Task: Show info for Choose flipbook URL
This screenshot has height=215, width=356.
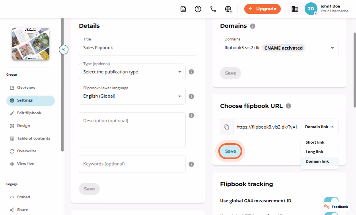Action: pos(288,106)
